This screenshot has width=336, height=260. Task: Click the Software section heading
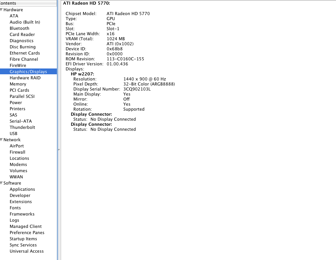tap(12, 183)
